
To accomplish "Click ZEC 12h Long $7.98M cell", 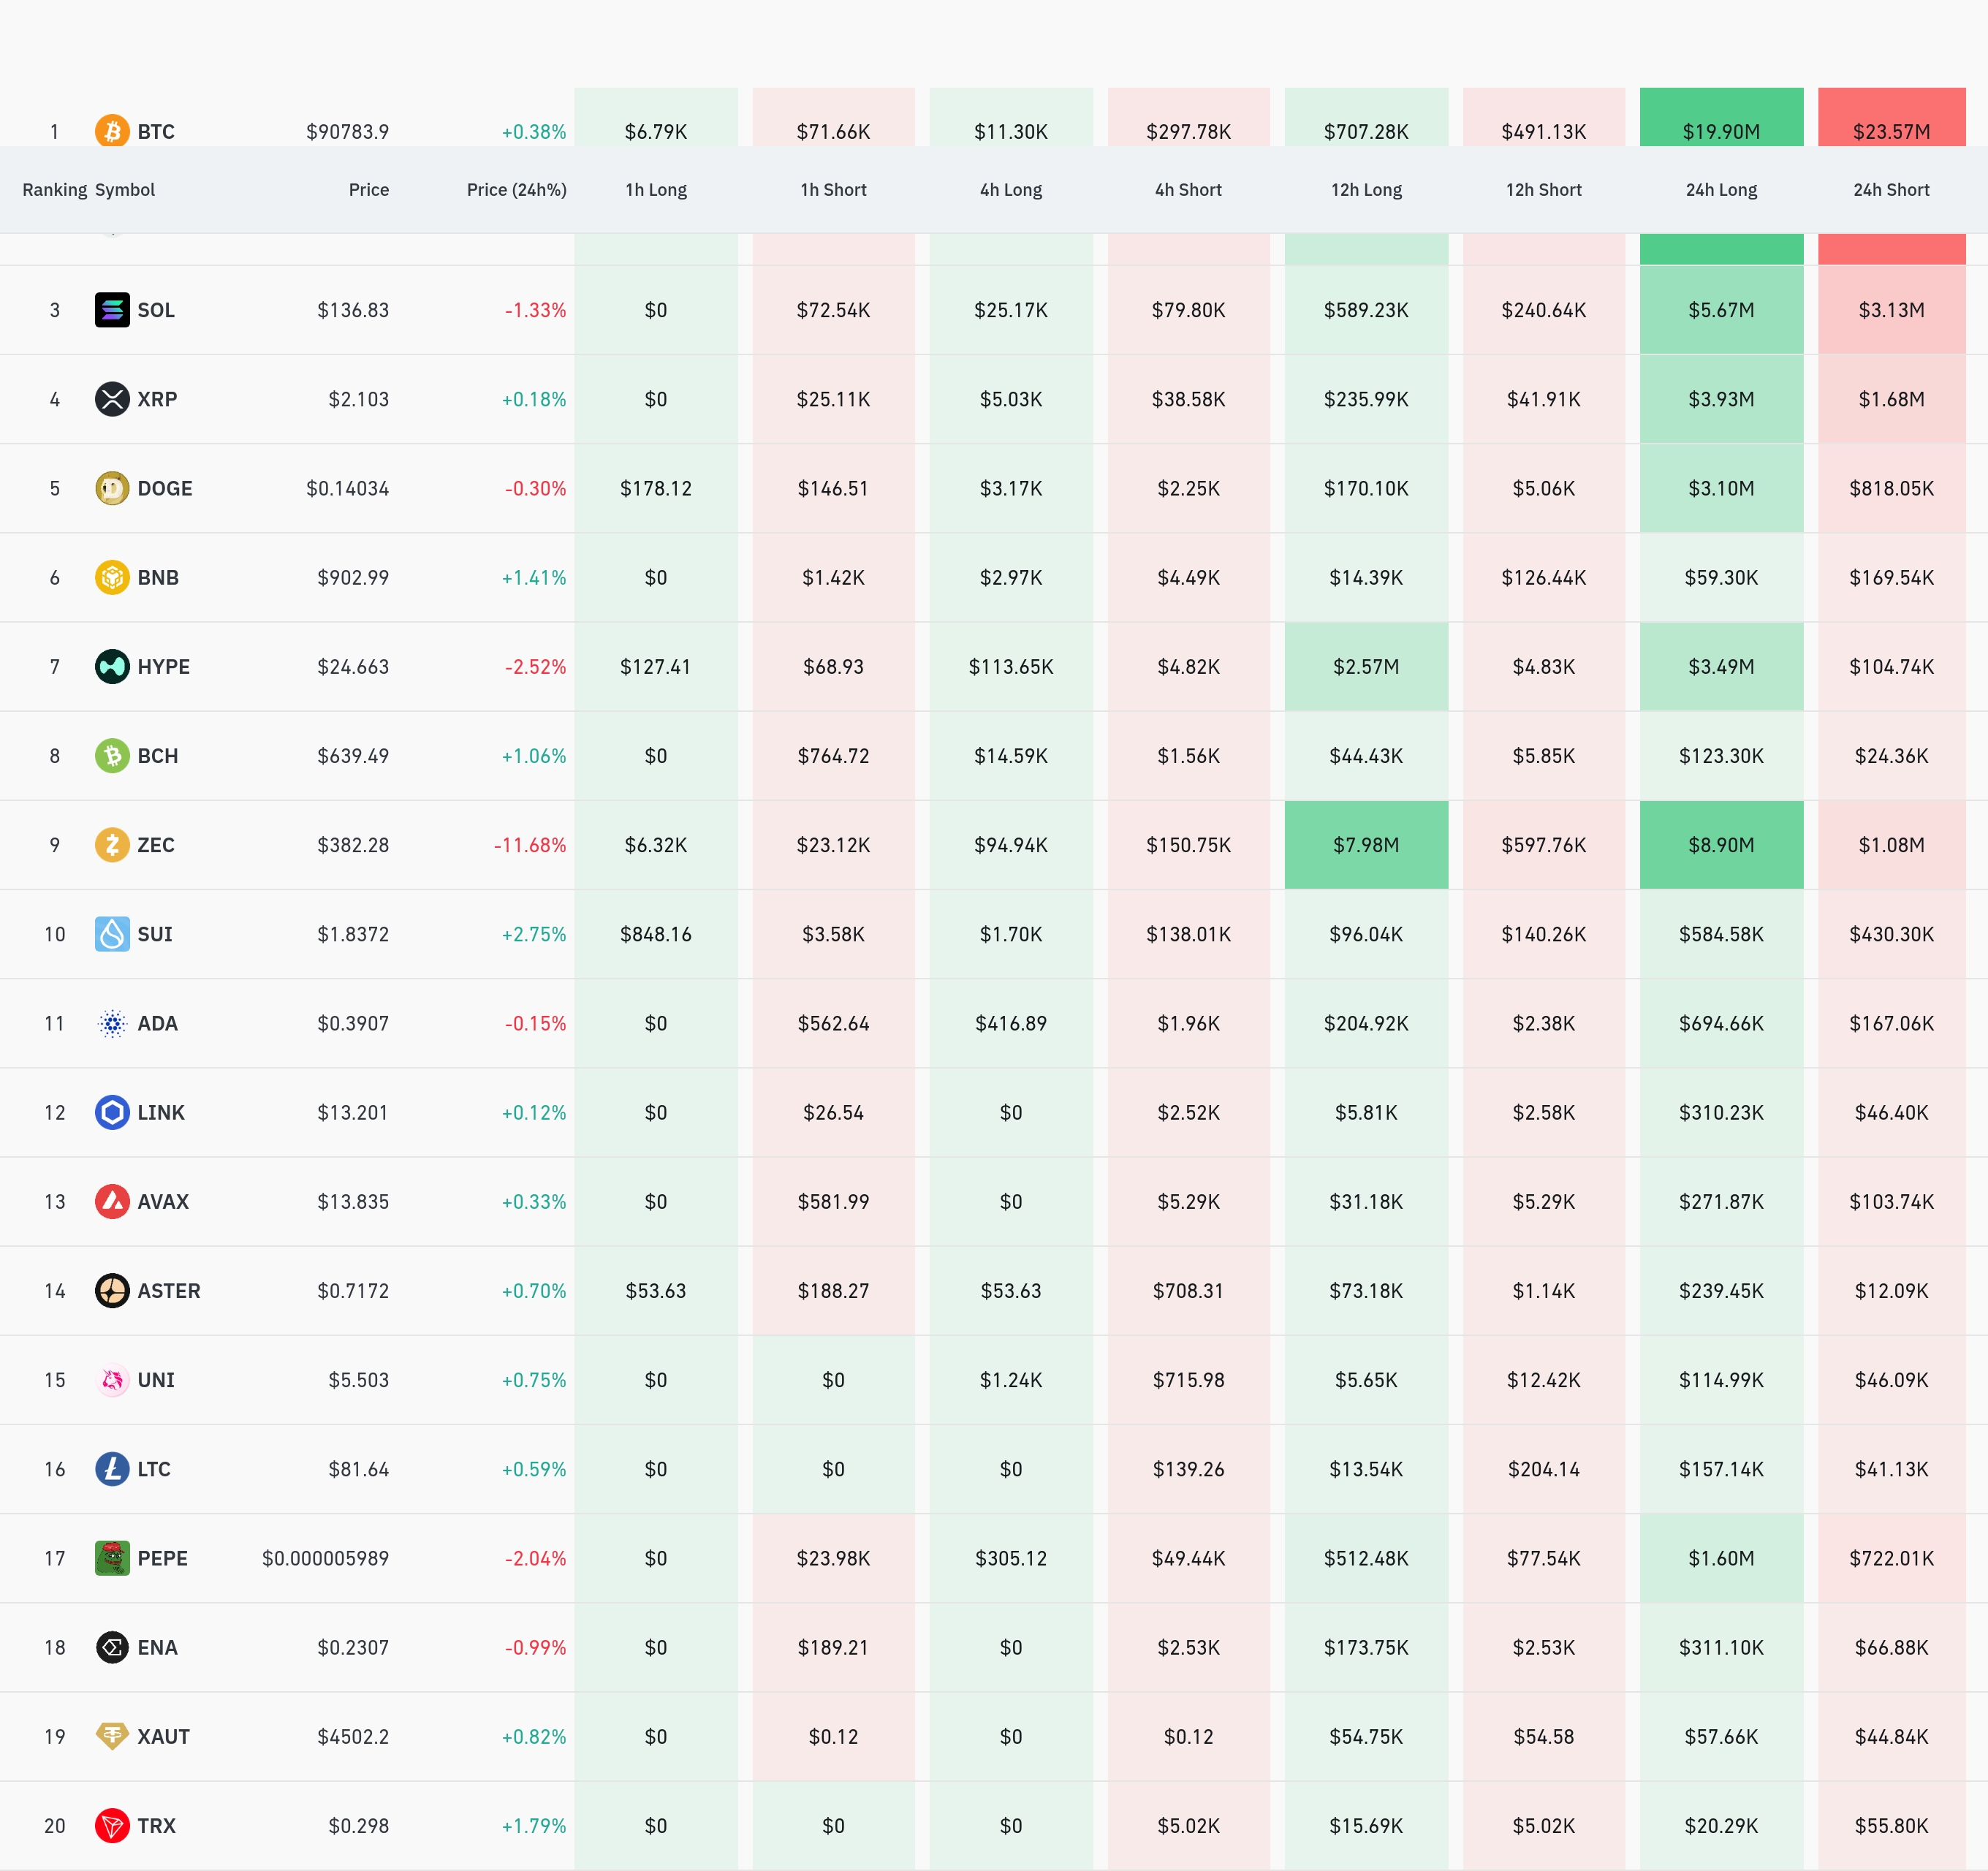I will [x=1365, y=845].
